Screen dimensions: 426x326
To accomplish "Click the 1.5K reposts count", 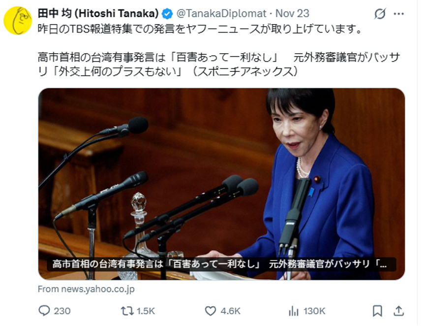I will pyautogui.click(x=146, y=311).
